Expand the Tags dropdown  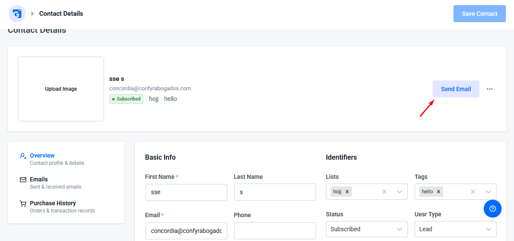point(488,192)
